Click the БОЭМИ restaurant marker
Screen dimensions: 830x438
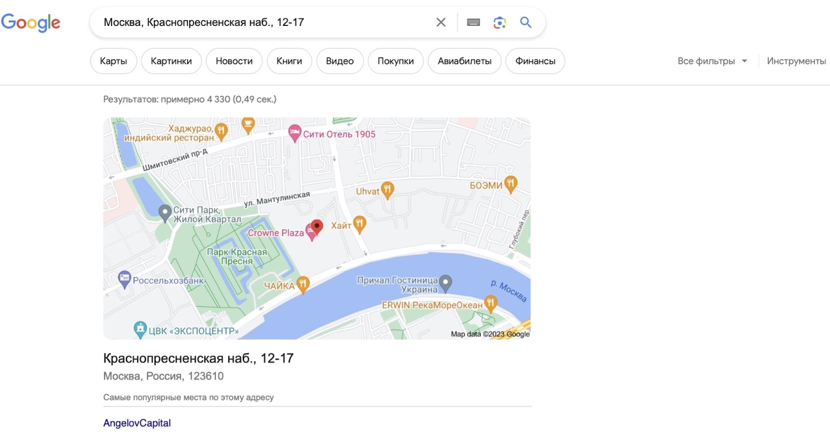511,184
